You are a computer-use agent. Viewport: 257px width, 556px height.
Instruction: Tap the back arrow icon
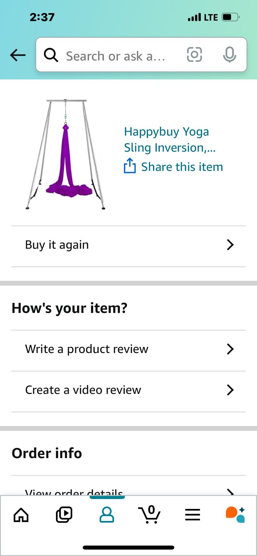(x=18, y=55)
